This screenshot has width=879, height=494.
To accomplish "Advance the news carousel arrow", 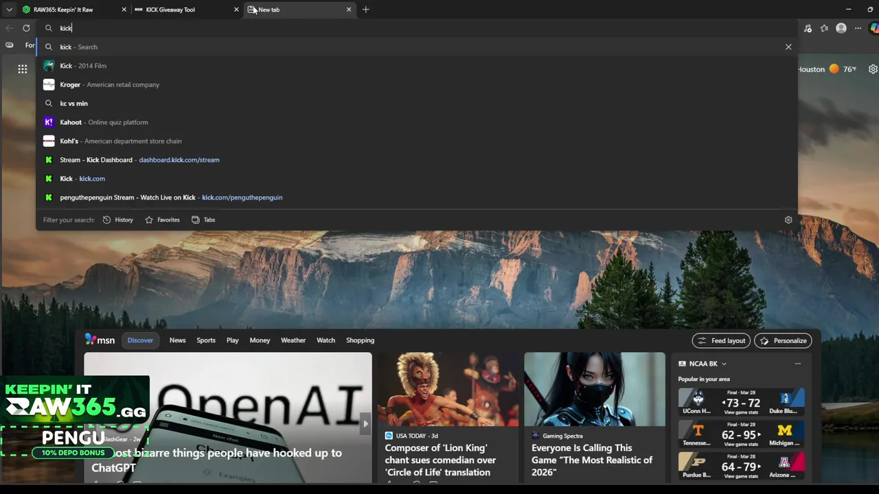I will click(365, 423).
